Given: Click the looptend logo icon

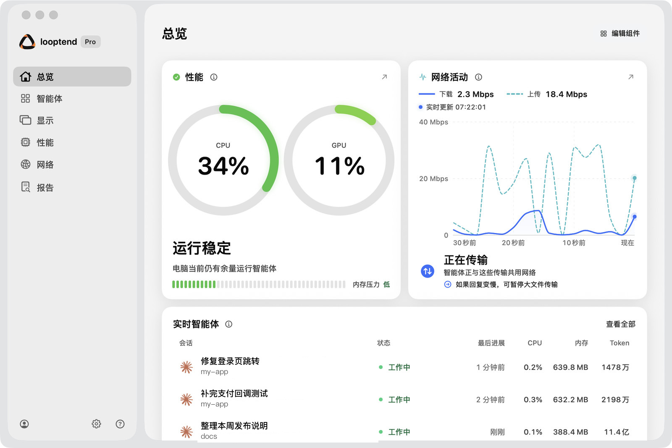Looking at the screenshot, I should pos(27,42).
